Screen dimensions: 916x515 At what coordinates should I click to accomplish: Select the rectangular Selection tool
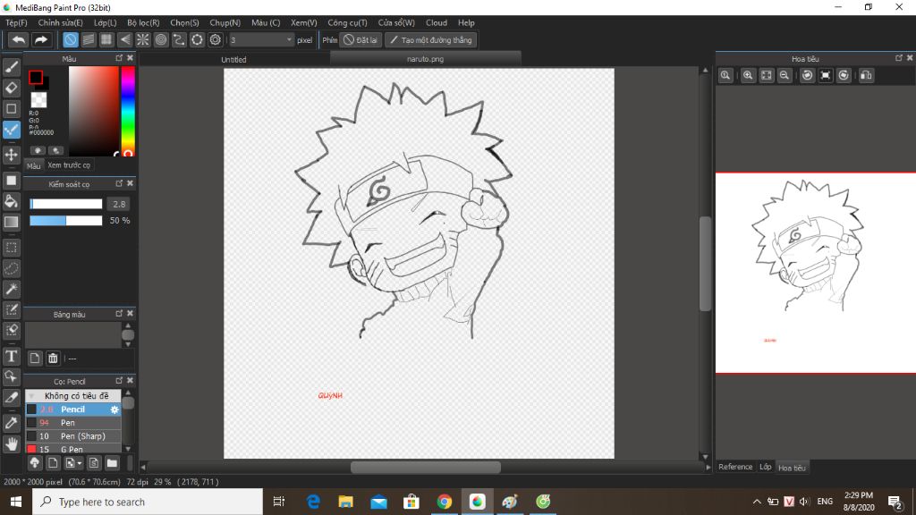coord(11,248)
